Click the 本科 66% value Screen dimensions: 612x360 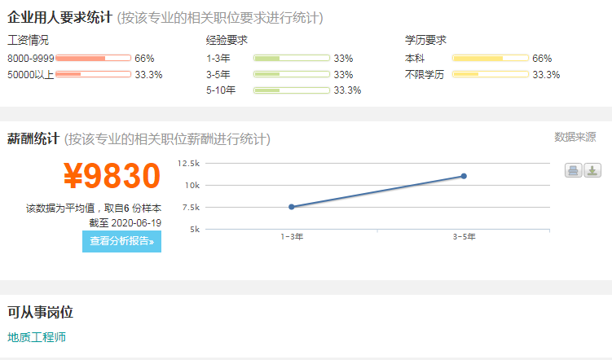click(542, 59)
